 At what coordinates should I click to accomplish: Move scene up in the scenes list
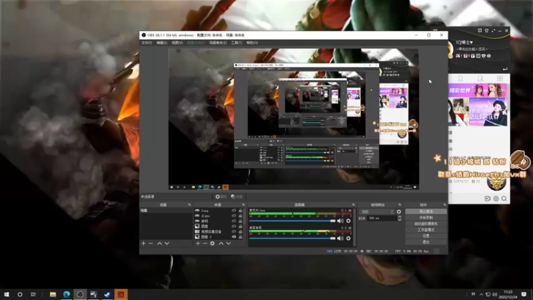(x=159, y=243)
